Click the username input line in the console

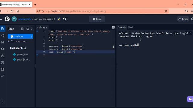pyautogui.click(x=128, y=45)
